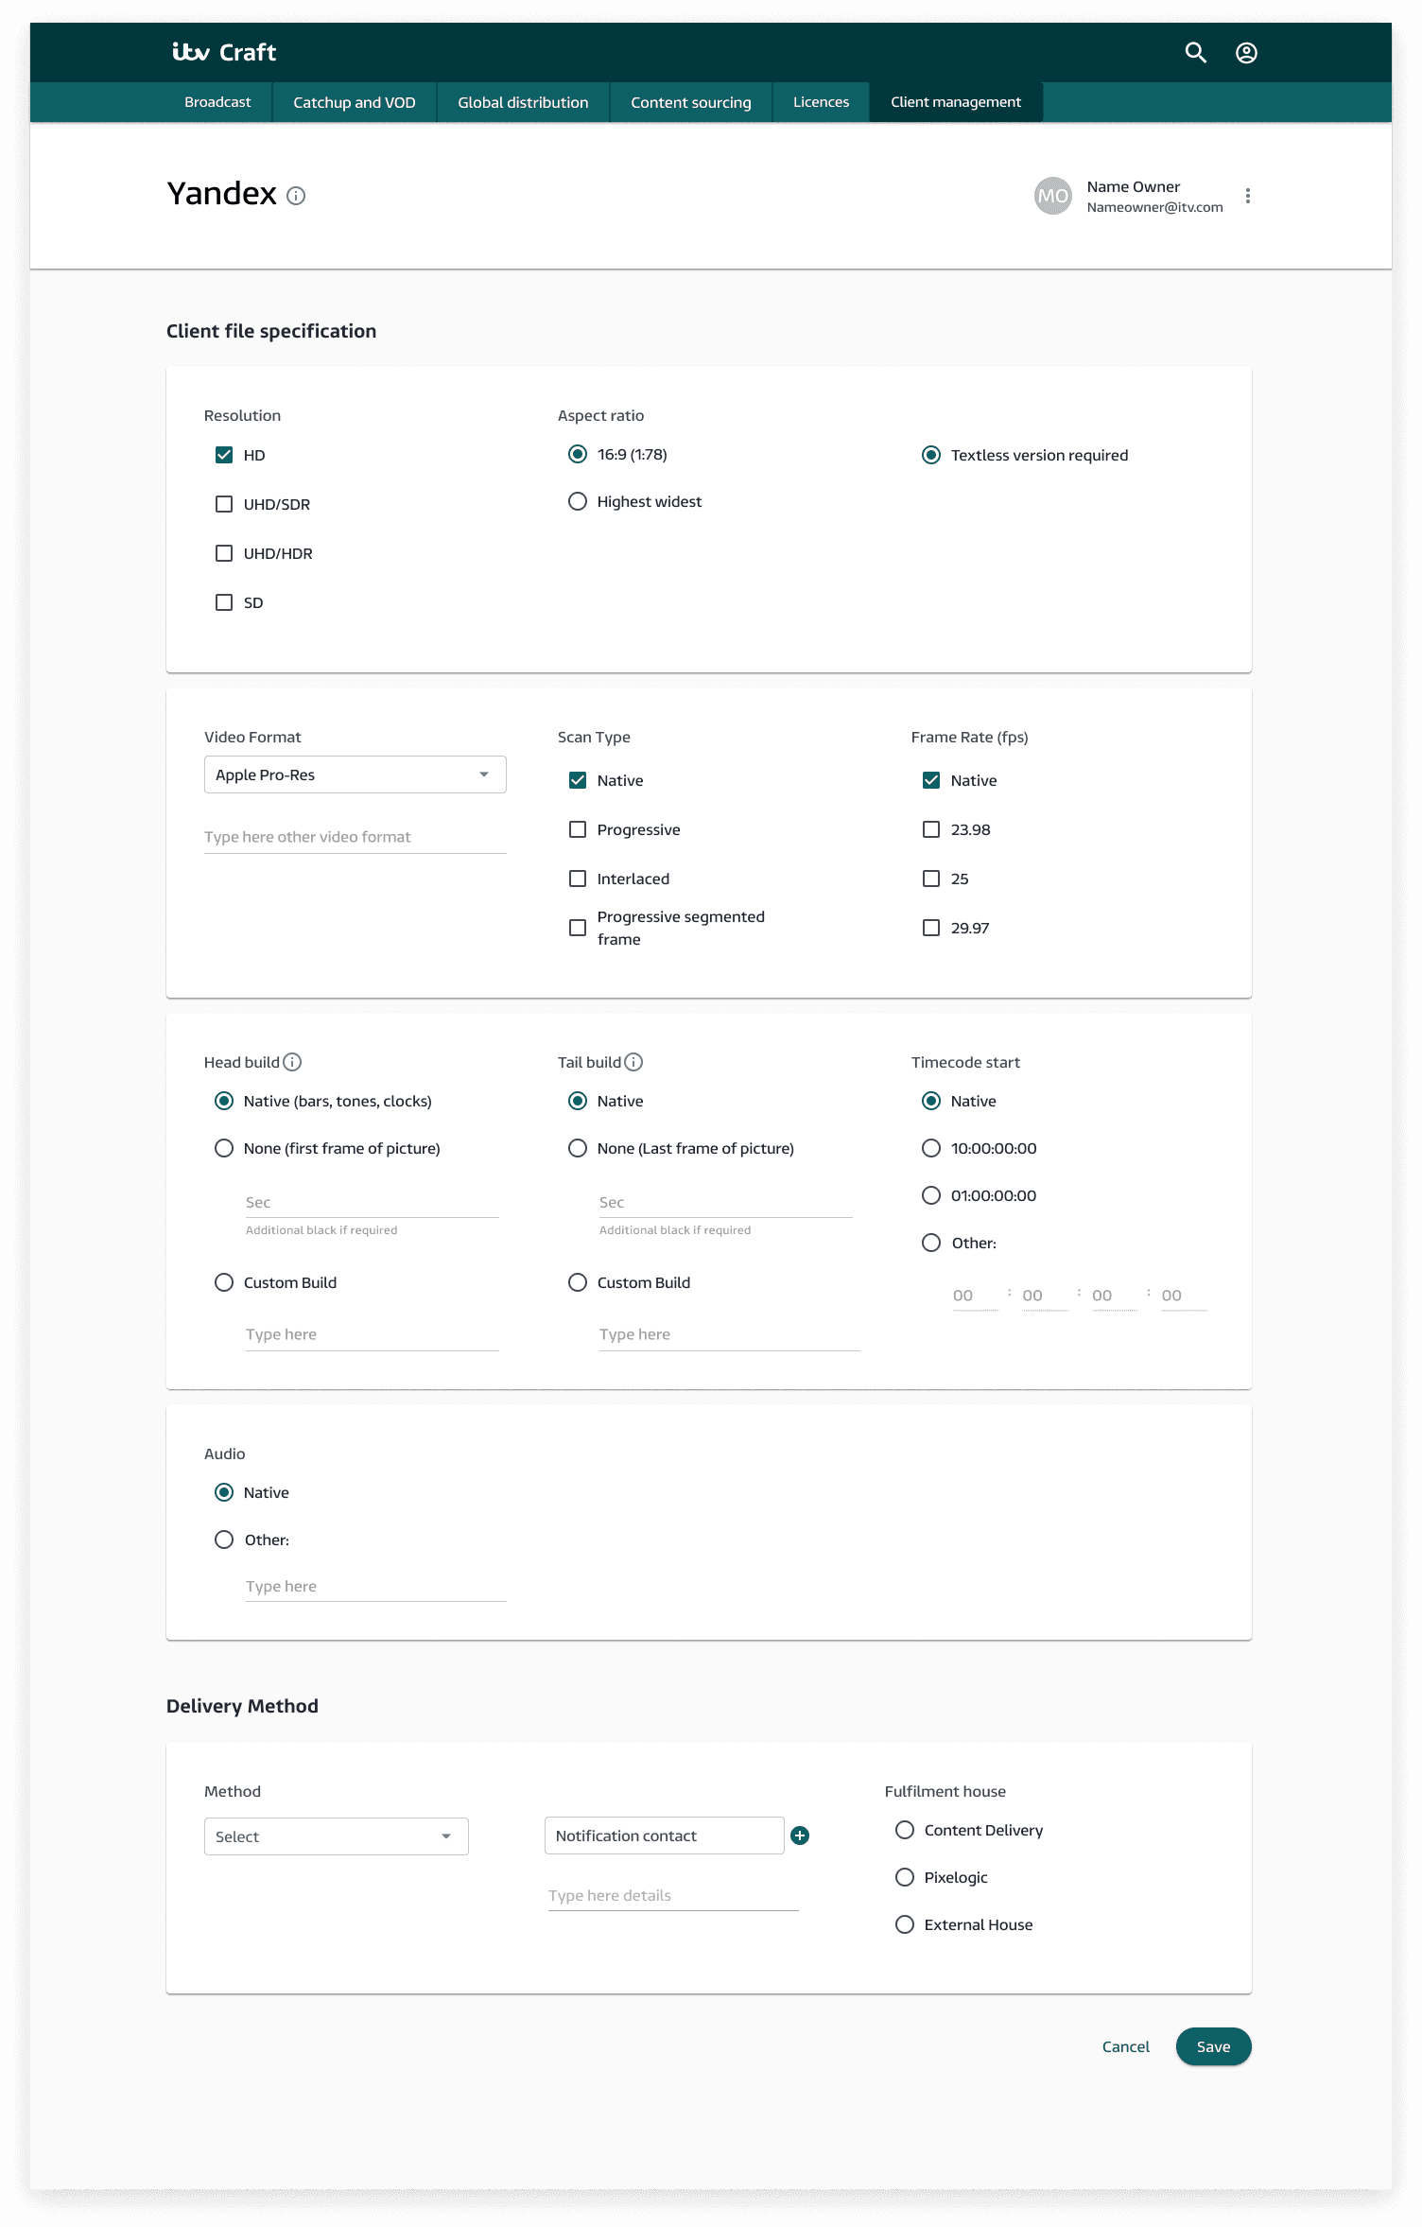Select Timecode start Native option

pyautogui.click(x=931, y=1101)
